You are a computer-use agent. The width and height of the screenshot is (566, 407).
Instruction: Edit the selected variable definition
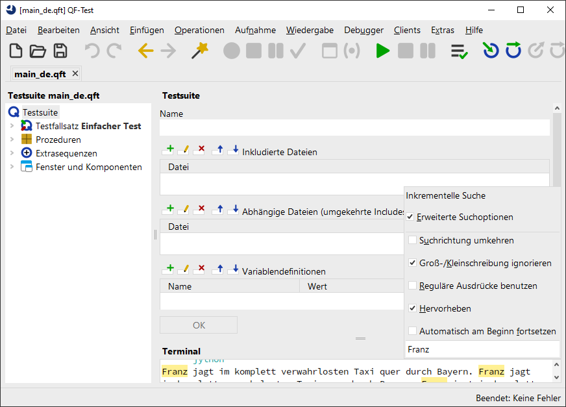point(184,269)
